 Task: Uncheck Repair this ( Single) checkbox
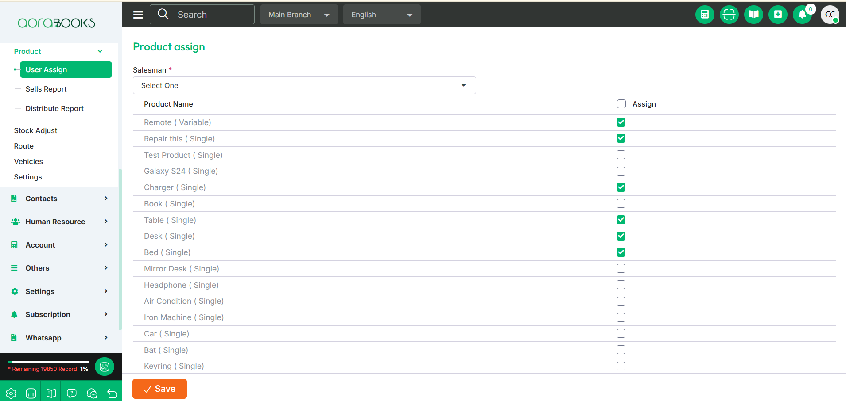coord(621,138)
